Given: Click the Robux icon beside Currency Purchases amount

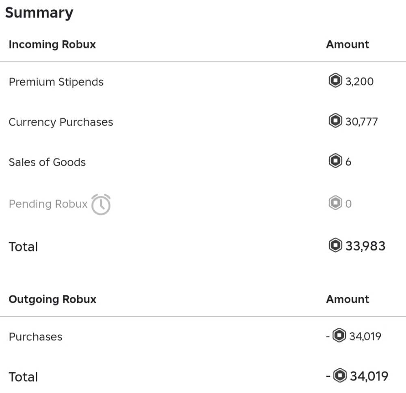Looking at the screenshot, I should coord(335,121).
